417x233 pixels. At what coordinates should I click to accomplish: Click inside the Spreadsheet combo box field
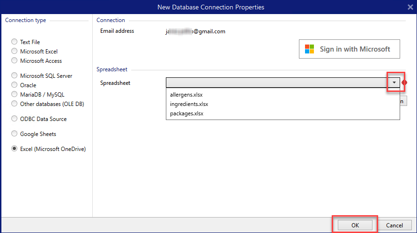[277, 83]
